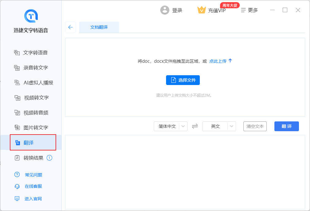Click the back arrow icon
Screen dimensions: 310x211
click(70, 27)
